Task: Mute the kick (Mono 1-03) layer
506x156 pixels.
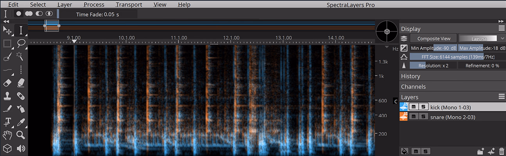Action: 413,107
